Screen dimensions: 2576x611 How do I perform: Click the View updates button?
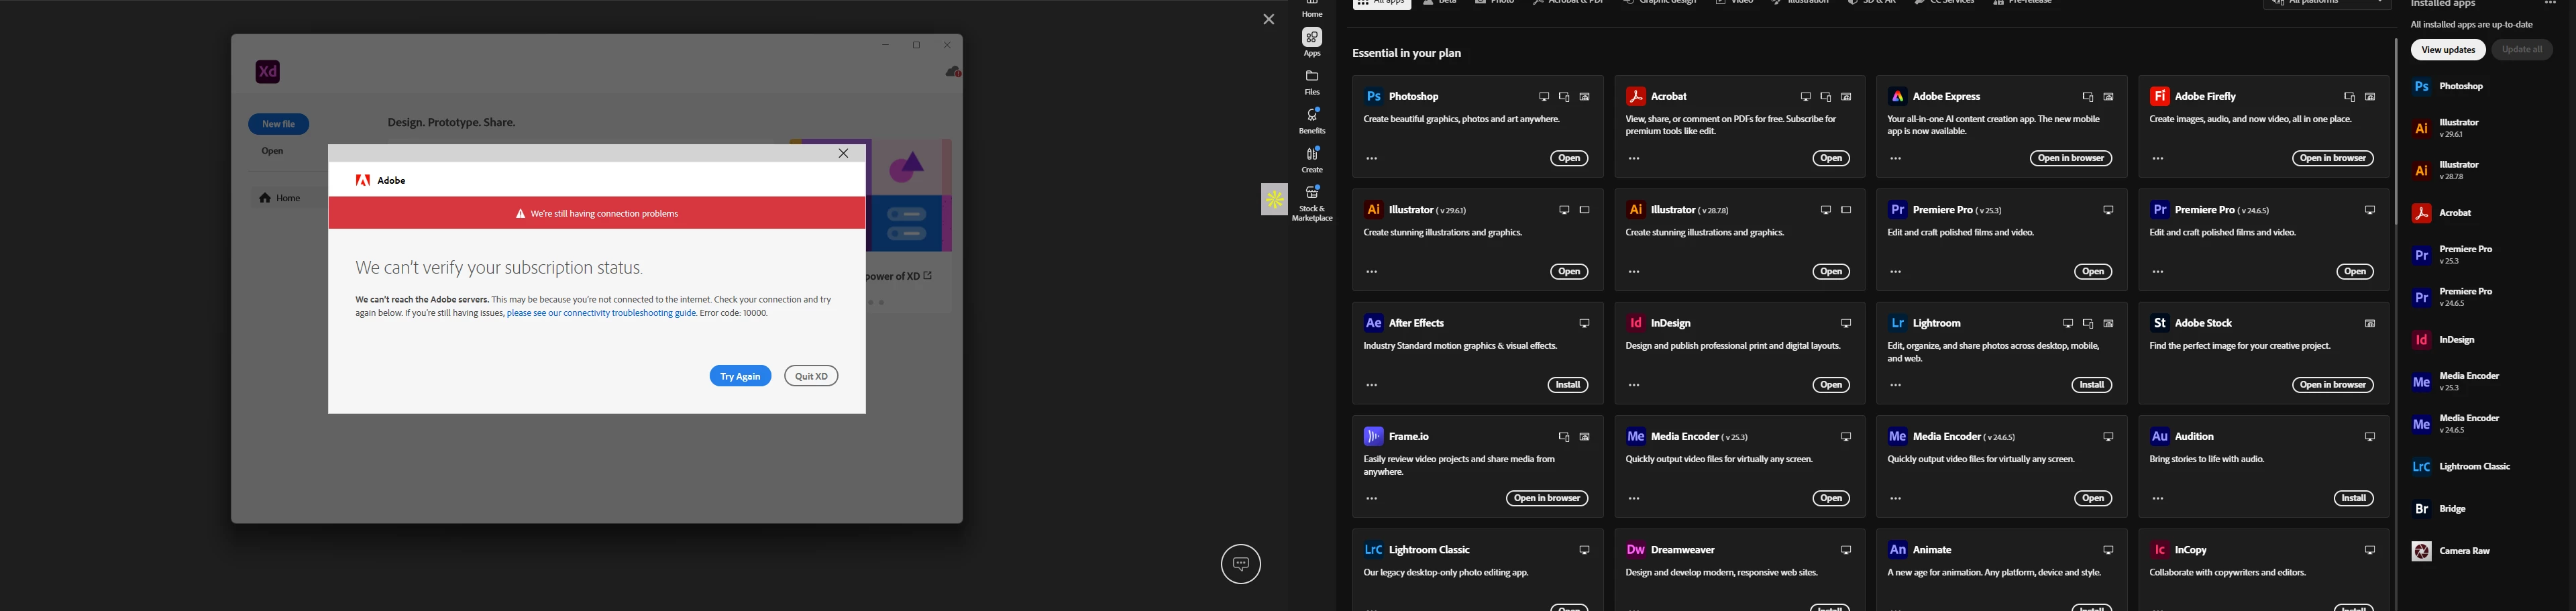tap(2448, 50)
